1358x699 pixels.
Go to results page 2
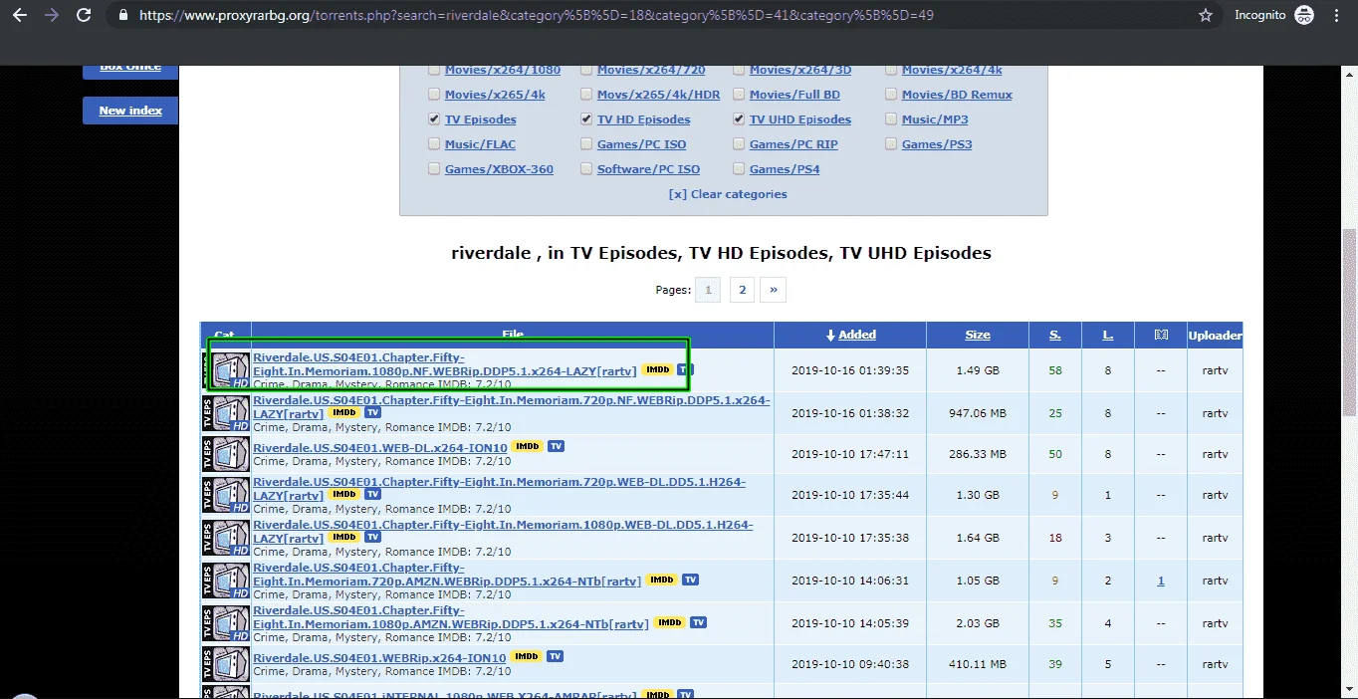coord(742,290)
